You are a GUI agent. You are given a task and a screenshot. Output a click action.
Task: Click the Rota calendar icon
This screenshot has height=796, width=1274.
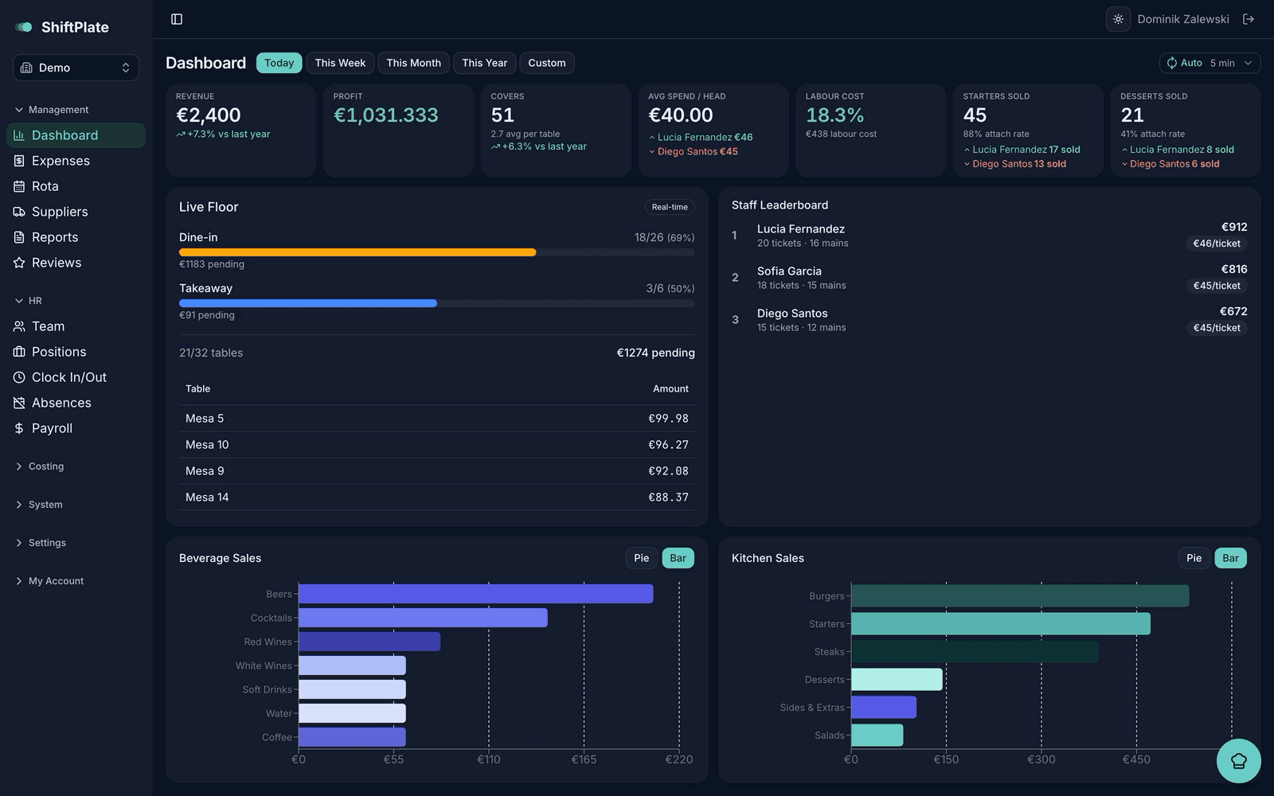(x=19, y=186)
